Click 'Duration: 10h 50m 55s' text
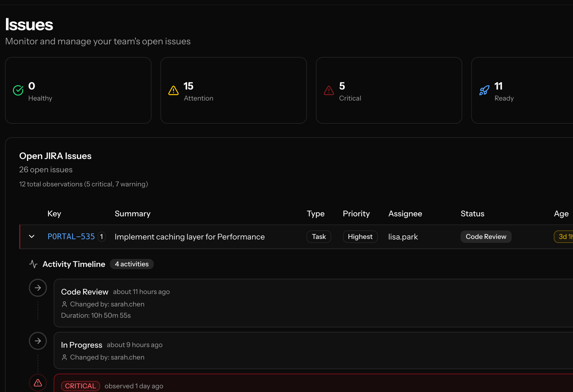Viewport: 573px width, 392px height. click(96, 315)
